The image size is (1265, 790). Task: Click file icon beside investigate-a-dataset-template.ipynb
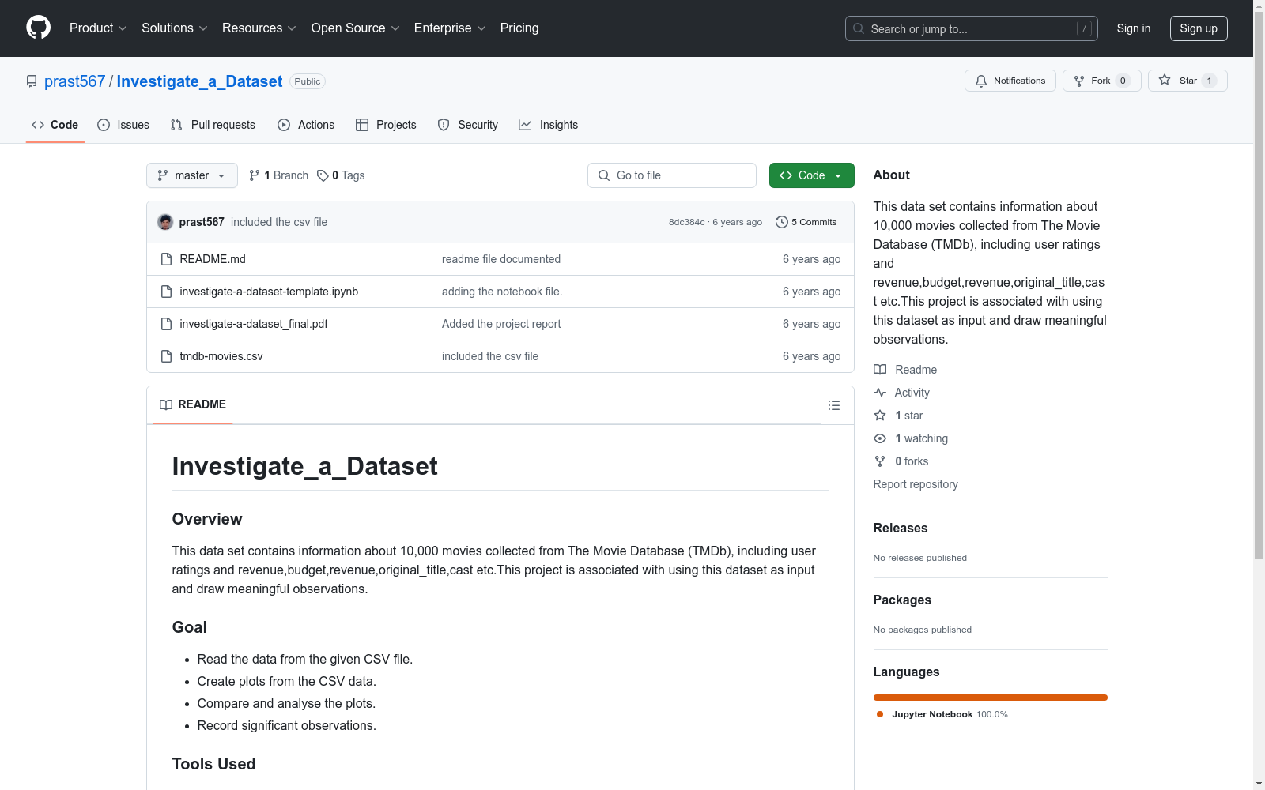click(166, 292)
